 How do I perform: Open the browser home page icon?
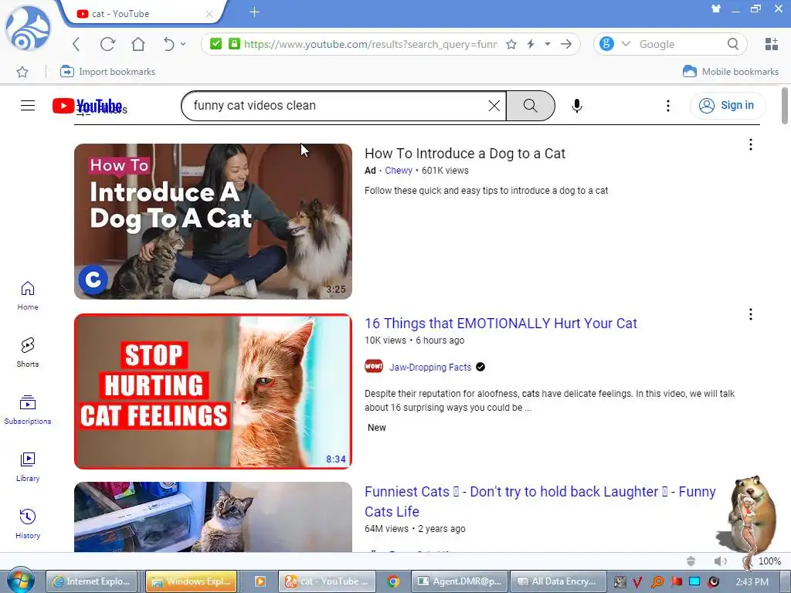tap(138, 44)
